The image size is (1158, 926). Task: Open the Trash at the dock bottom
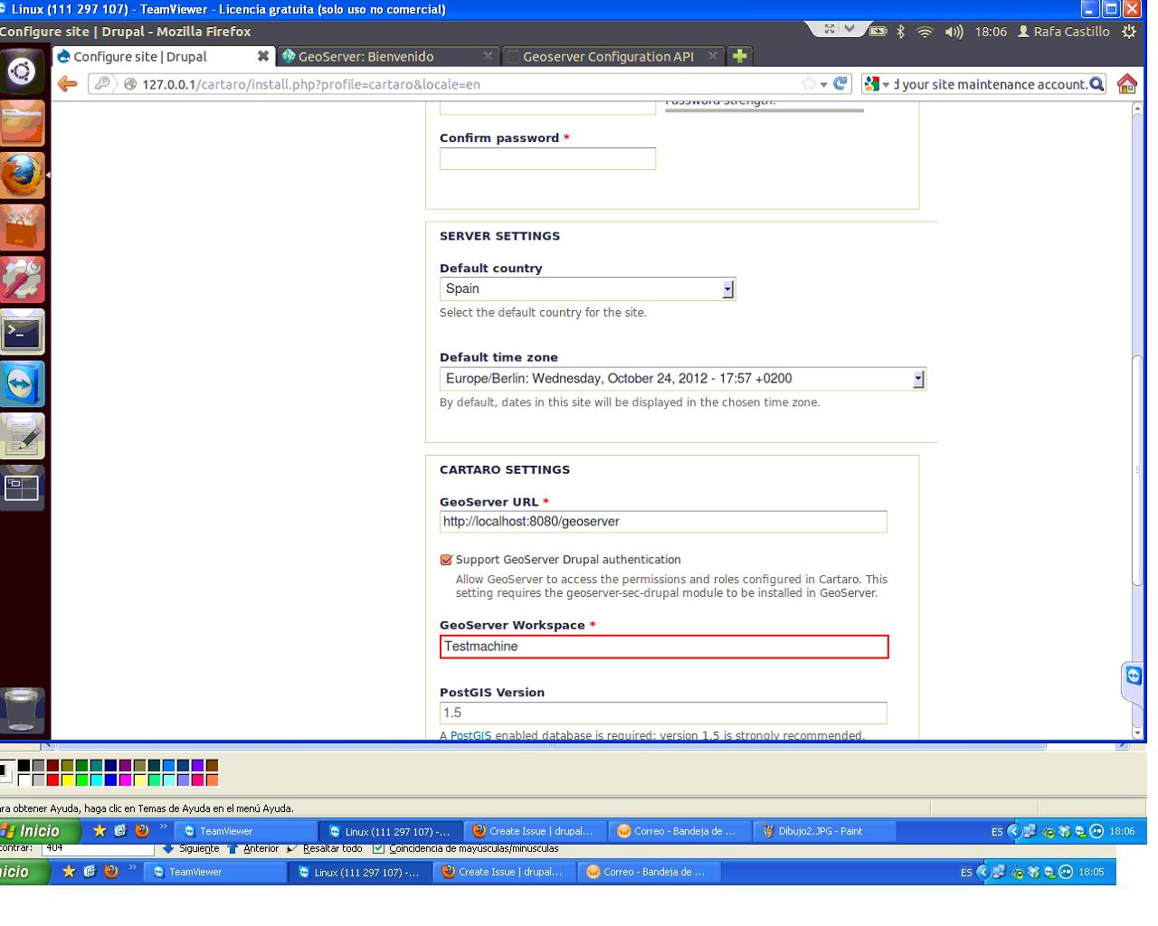click(22, 710)
